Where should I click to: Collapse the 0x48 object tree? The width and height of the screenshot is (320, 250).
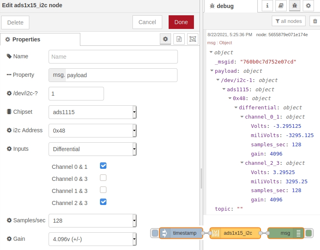click(230, 98)
